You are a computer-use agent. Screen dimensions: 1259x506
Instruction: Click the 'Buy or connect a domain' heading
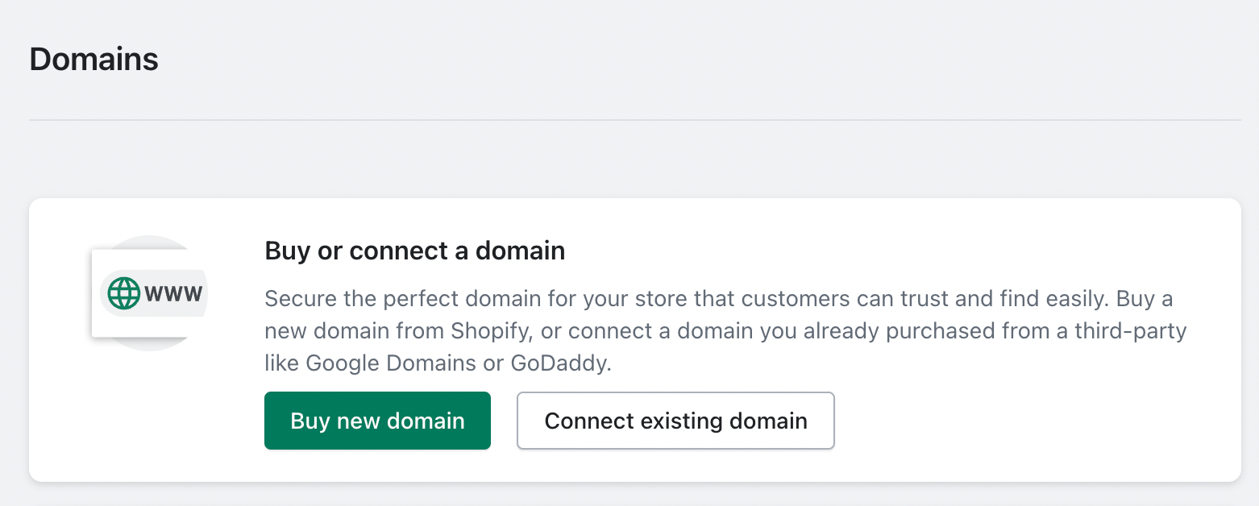point(415,251)
